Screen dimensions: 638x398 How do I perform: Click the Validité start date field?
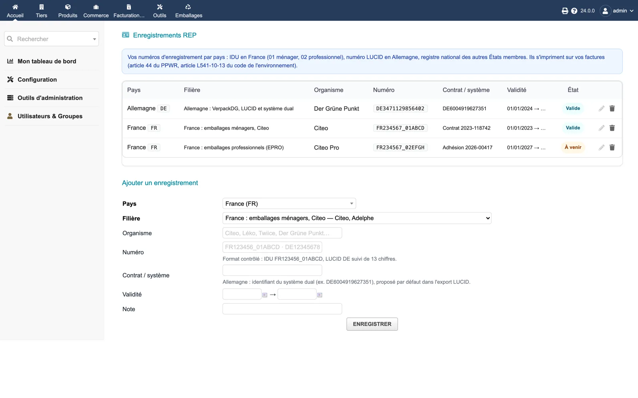coord(242,294)
